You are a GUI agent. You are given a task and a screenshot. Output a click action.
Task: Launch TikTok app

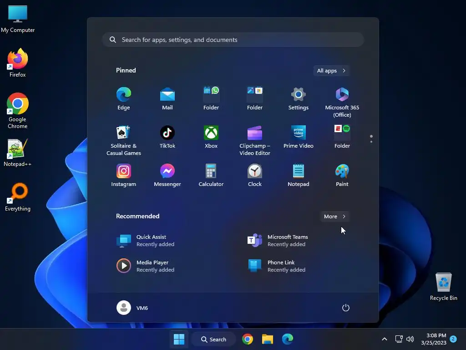point(167,137)
